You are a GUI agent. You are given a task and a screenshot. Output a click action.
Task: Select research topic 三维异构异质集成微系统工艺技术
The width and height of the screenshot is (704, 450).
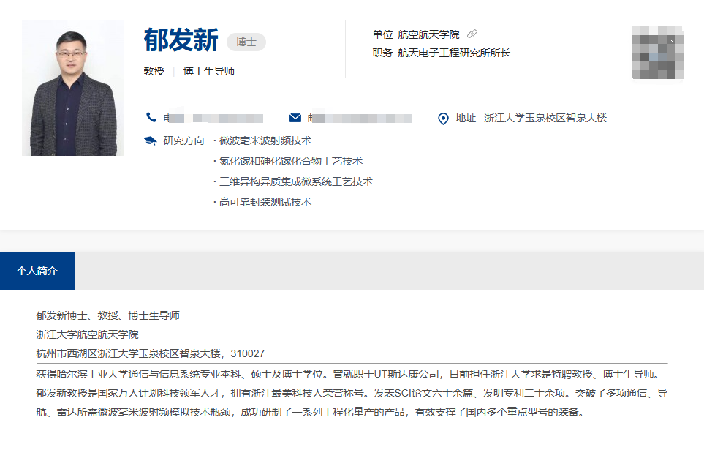tap(295, 181)
